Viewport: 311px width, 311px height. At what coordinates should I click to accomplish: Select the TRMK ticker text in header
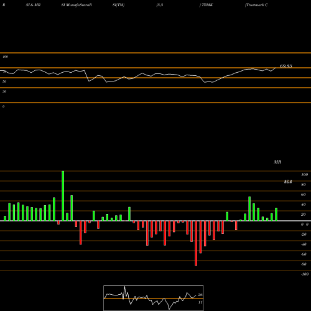[x=207, y=5]
